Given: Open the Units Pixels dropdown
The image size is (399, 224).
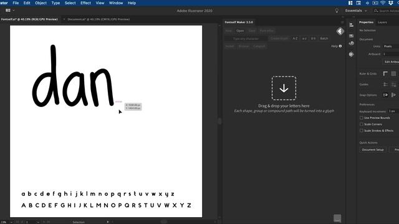Looking at the screenshot, I should pos(391,46).
